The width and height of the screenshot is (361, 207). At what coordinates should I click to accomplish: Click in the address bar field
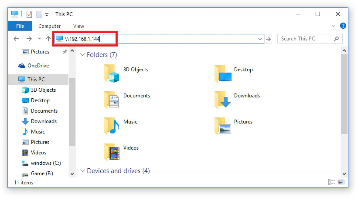pyautogui.click(x=159, y=39)
